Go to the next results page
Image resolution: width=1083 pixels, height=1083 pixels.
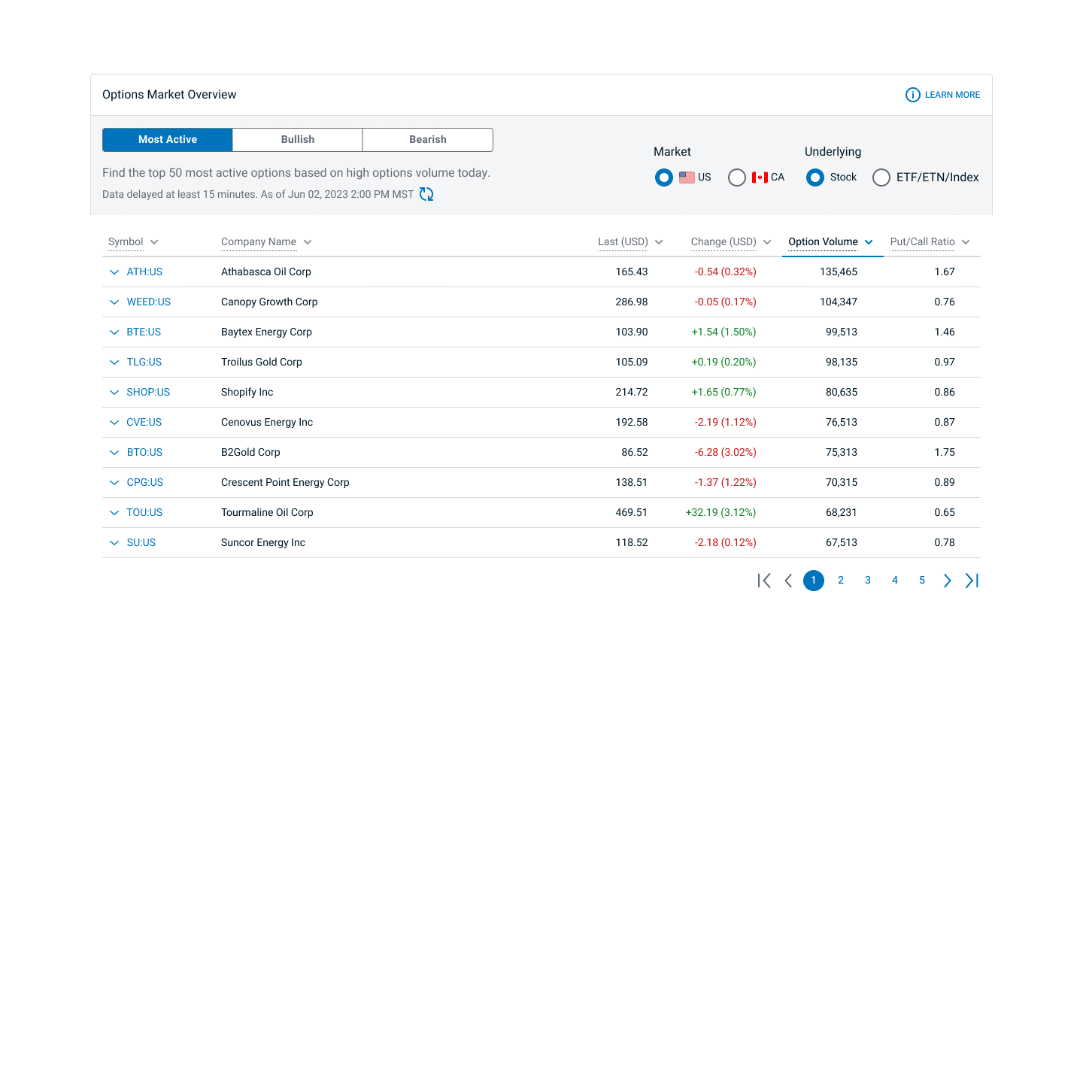[x=947, y=581]
